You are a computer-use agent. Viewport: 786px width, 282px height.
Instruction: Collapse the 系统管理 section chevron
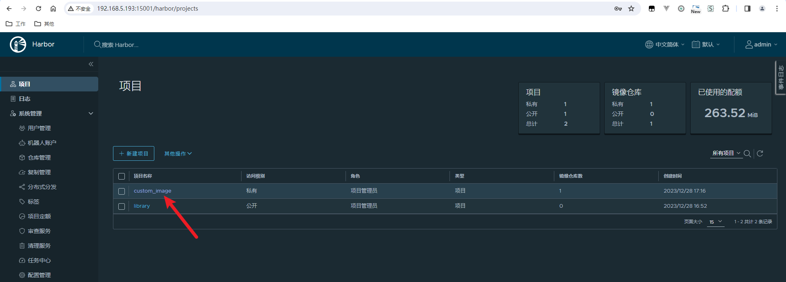click(x=91, y=113)
